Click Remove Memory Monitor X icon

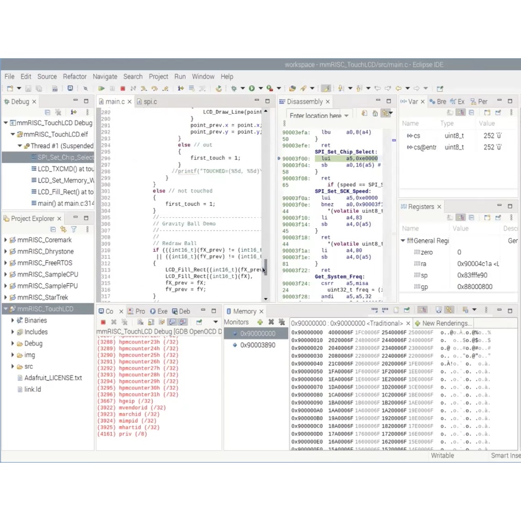tap(271, 322)
